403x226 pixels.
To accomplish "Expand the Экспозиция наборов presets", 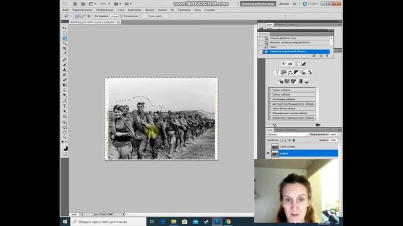I will pyautogui.click(x=270, y=99).
